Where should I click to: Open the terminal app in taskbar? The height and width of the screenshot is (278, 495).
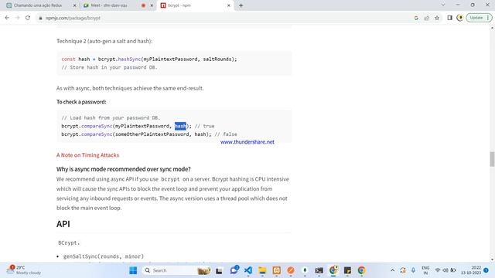click(x=319, y=270)
